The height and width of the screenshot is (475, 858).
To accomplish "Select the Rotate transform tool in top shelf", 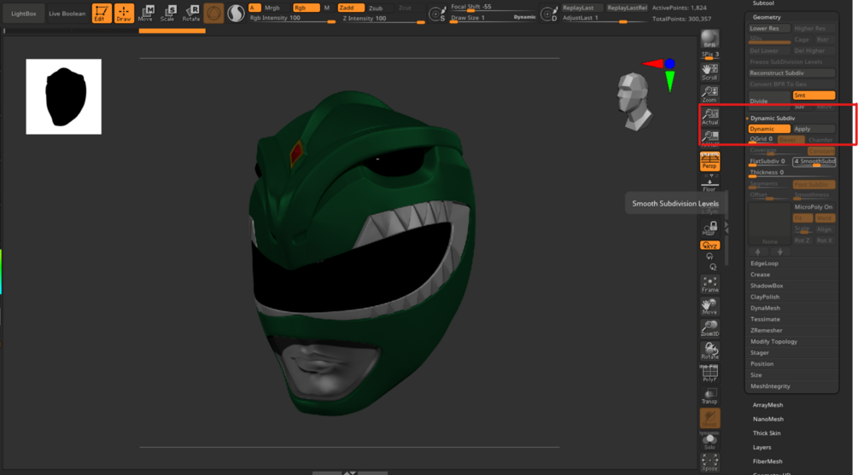I will (x=191, y=13).
